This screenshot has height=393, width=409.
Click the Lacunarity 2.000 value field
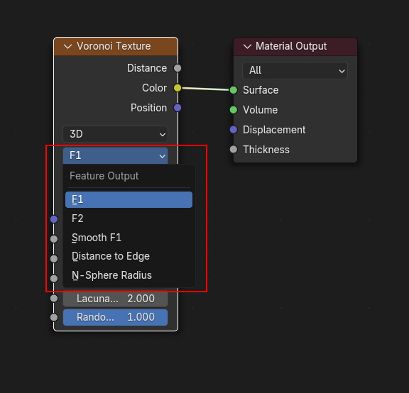click(x=115, y=299)
